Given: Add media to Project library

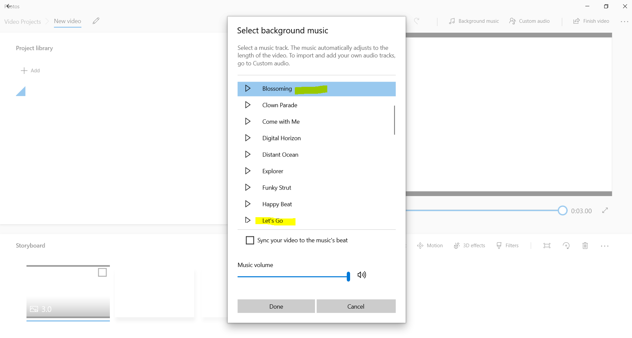Looking at the screenshot, I should (30, 71).
